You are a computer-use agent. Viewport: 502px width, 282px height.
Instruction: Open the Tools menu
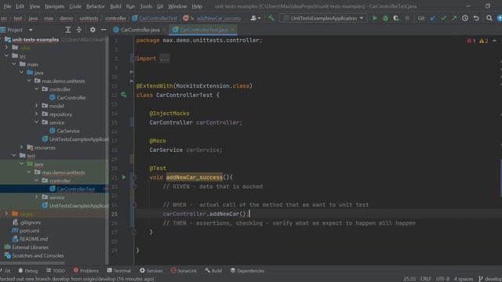point(146,6)
